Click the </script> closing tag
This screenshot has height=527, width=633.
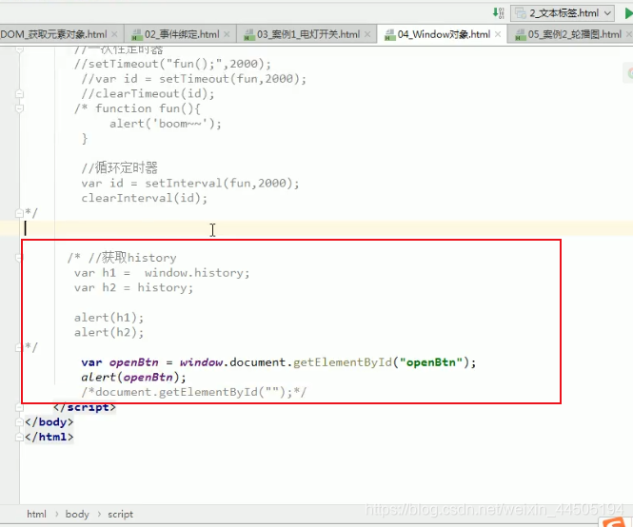(85, 407)
